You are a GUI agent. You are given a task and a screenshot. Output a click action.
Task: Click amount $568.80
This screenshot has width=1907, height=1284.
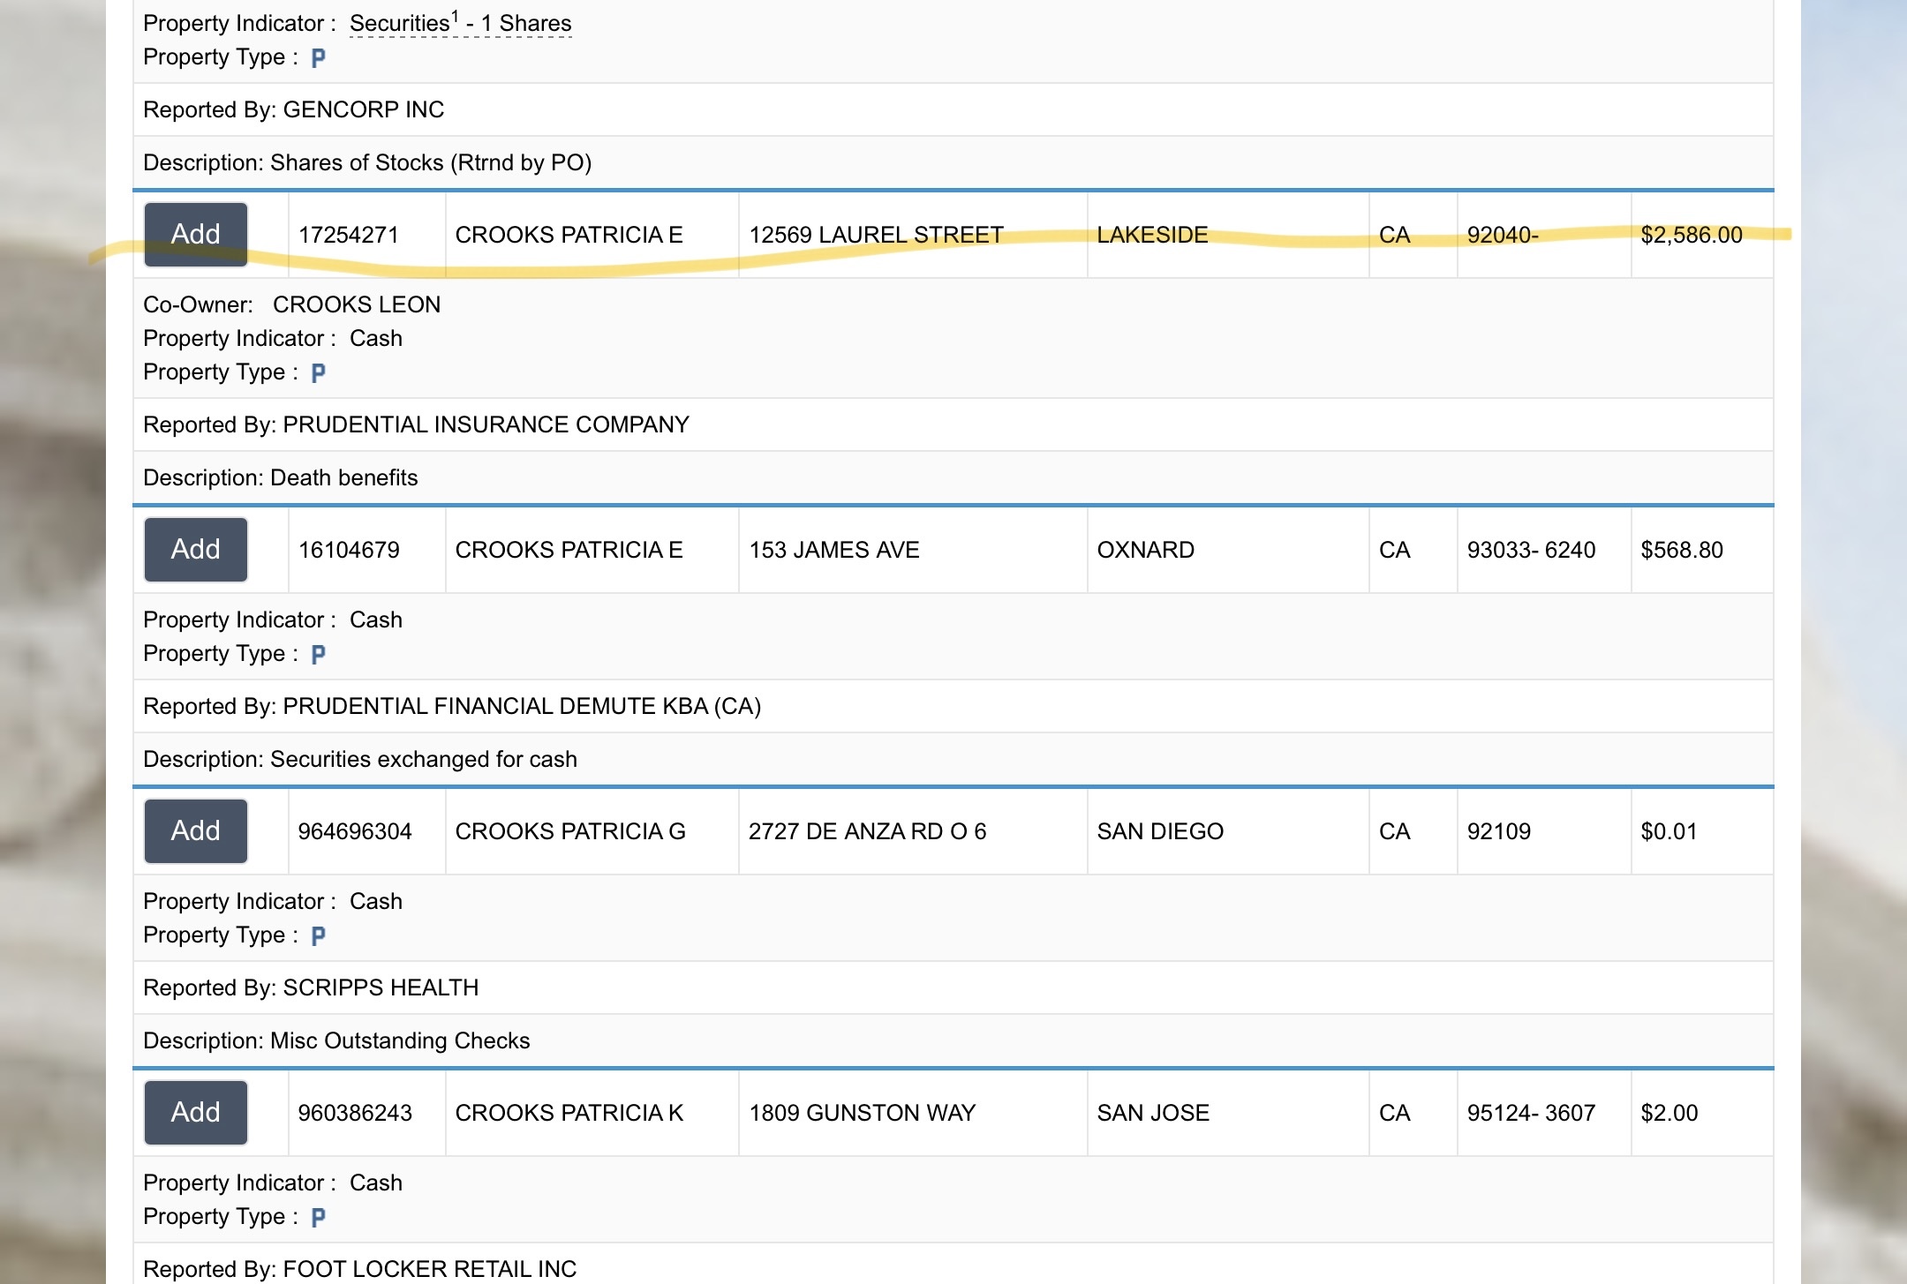click(1682, 550)
